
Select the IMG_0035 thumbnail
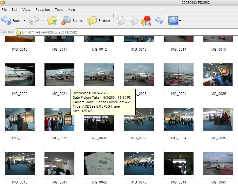[x=218, y=119]
